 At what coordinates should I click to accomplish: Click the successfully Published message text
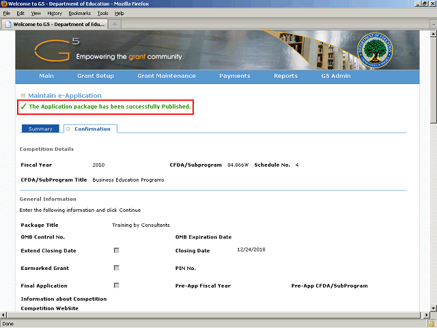110,107
